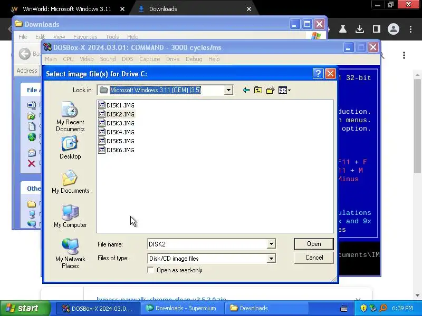Open Downloads page three-dot more actions

(x=404, y=55)
